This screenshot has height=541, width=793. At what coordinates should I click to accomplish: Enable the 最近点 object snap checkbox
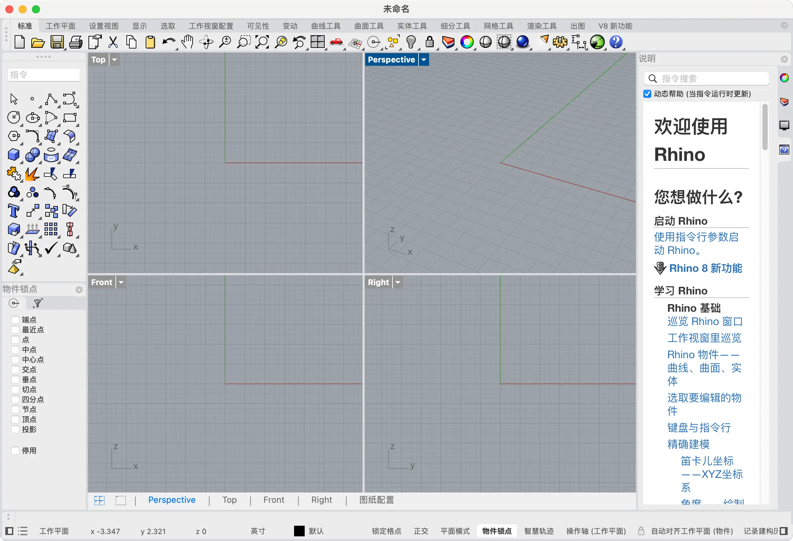coord(15,330)
